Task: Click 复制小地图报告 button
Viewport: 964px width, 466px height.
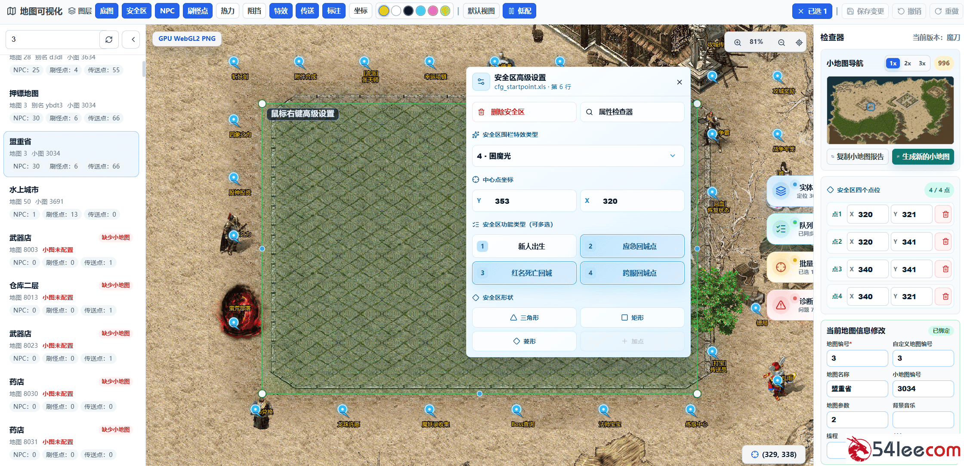Action: (858, 157)
